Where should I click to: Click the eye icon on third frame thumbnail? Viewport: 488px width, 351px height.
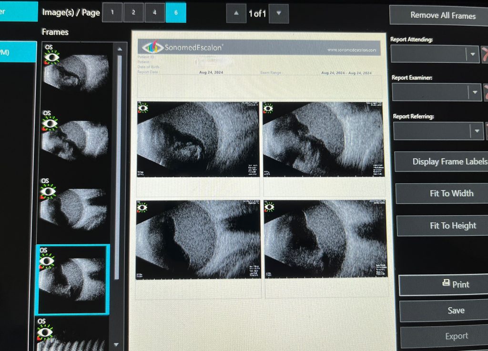click(48, 191)
